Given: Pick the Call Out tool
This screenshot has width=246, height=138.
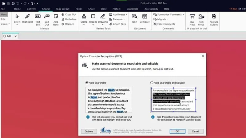Looking at the screenshot, I should 47,20.
